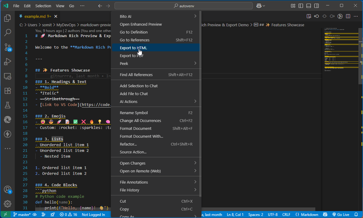The image size is (363, 218).
Task: Click Go Live in status bar
Action: [x=341, y=215]
